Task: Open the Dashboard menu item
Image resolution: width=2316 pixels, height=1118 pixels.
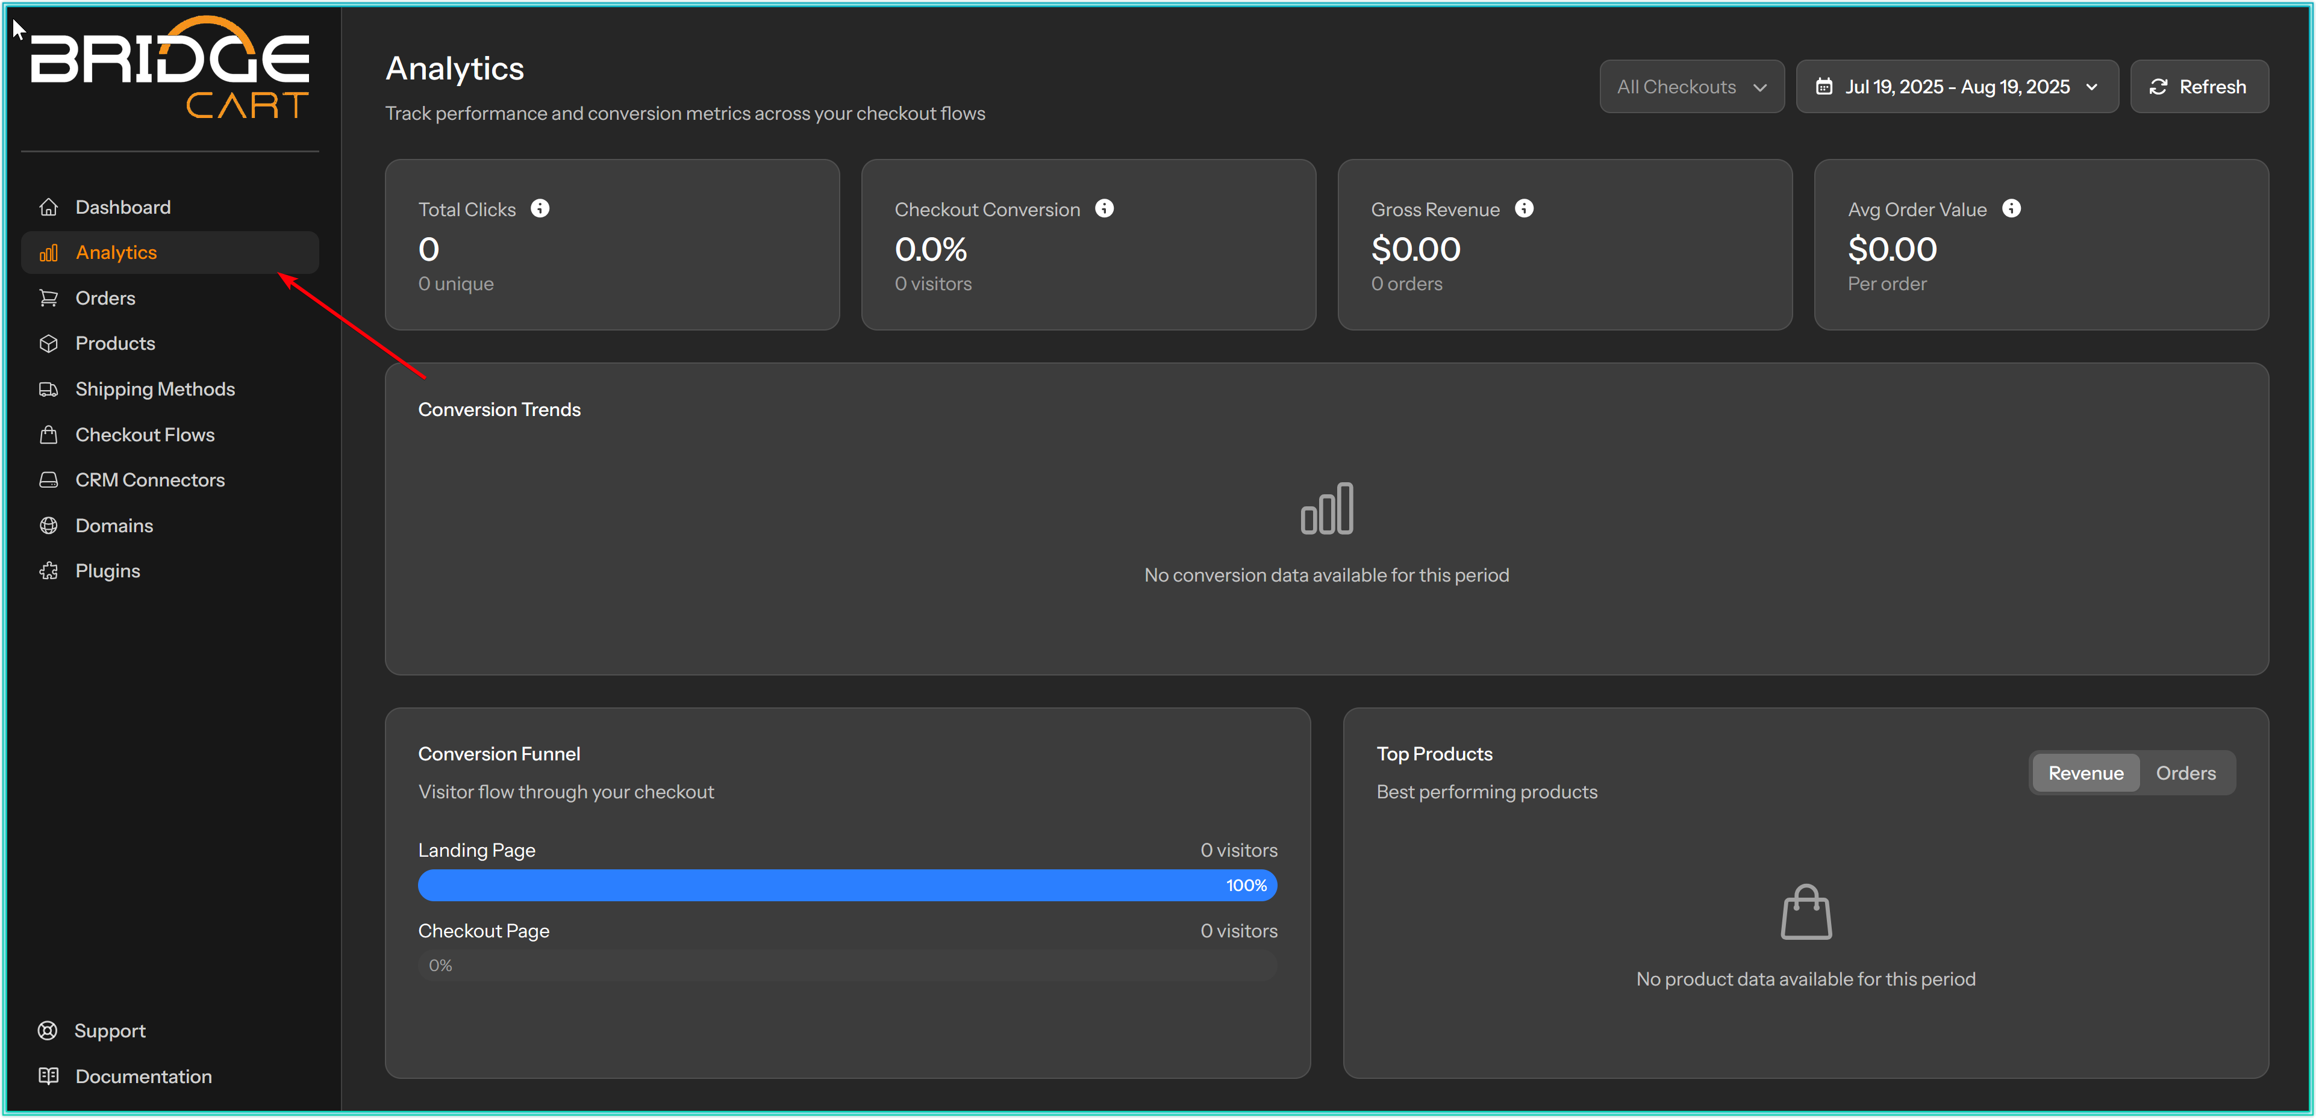Action: click(122, 208)
